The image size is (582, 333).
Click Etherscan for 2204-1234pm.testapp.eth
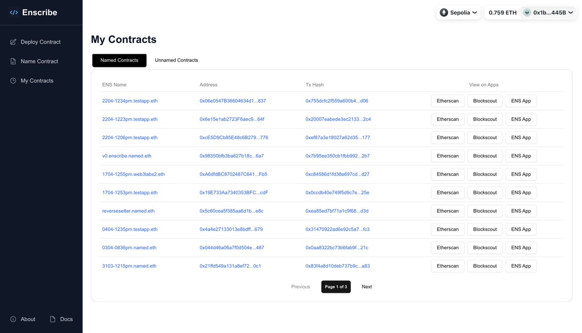(x=448, y=101)
